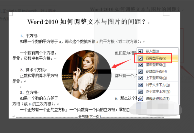Click the 分节符(下一页) section break
Viewport: 194px width, 133px height.
(x=90, y=117)
